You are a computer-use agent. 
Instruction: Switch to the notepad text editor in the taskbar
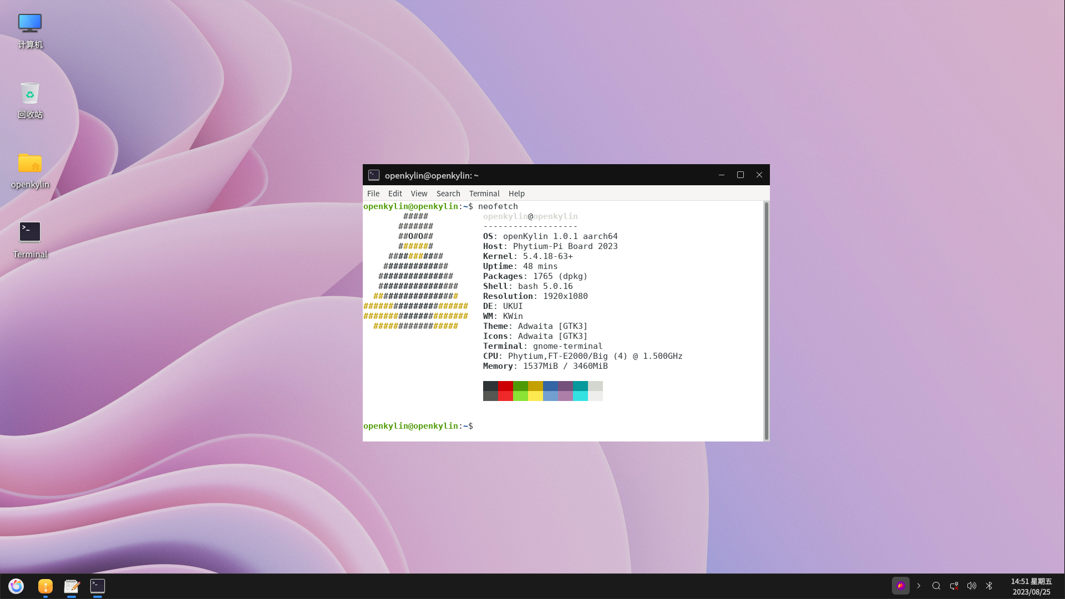[72, 586]
